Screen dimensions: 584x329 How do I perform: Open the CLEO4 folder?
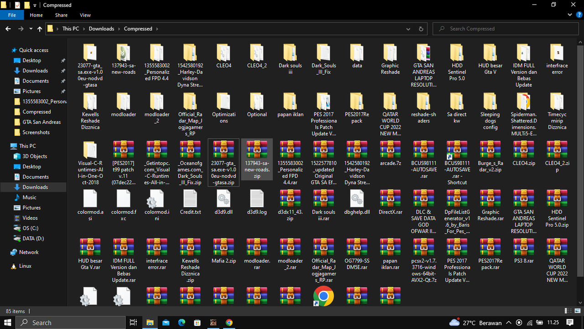(224, 56)
